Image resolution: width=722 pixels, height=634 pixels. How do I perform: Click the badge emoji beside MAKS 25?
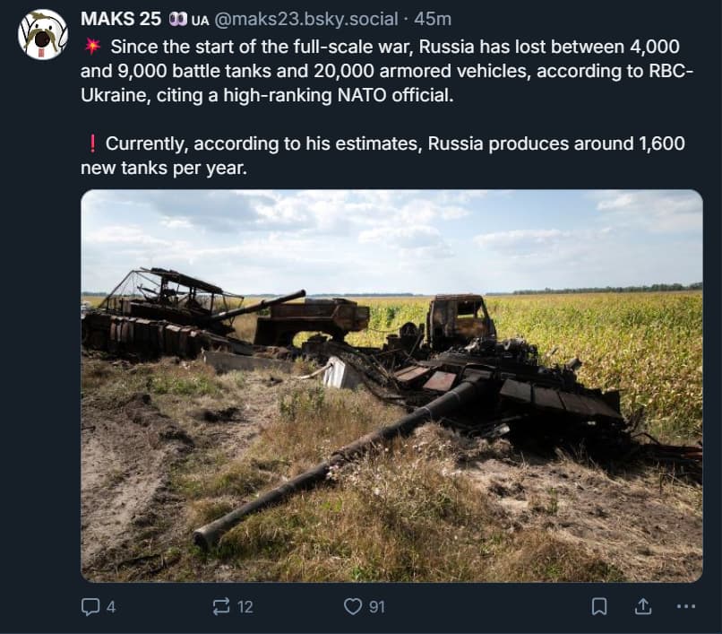pyautogui.click(x=176, y=20)
